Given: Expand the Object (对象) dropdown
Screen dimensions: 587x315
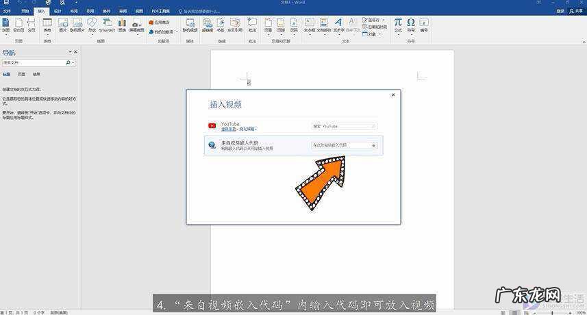Looking at the screenshot, I should pyautogui.click(x=379, y=34).
